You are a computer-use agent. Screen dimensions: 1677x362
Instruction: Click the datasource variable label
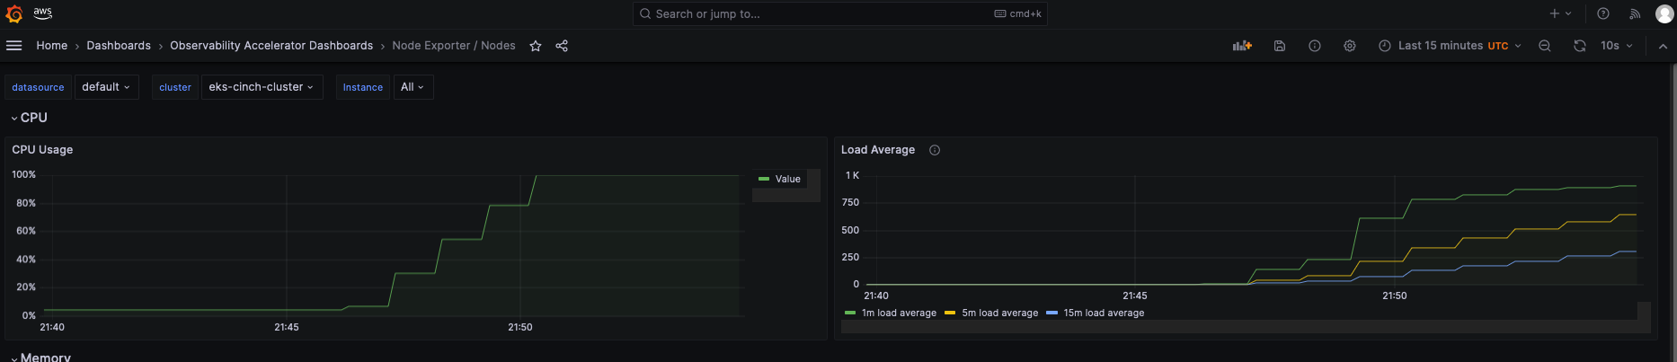tap(38, 87)
